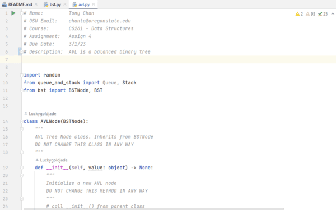The width and height of the screenshot is (336, 210).
Task: Click the 'Stack' import name
Action: point(129,83)
